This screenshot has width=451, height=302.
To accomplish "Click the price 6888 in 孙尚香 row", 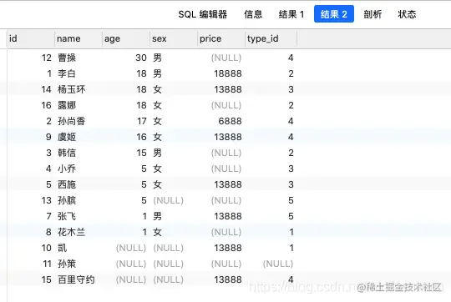I will point(231,121).
